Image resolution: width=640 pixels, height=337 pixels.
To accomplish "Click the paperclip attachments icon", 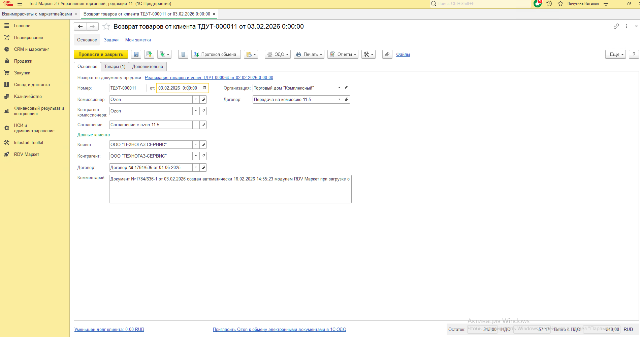I will (387, 54).
